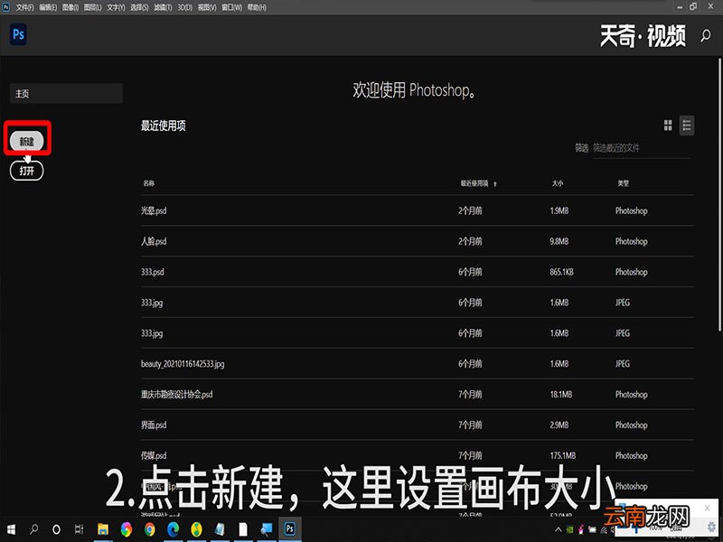Open File Explorer from taskbar
The height and width of the screenshot is (542, 723).
click(x=103, y=529)
